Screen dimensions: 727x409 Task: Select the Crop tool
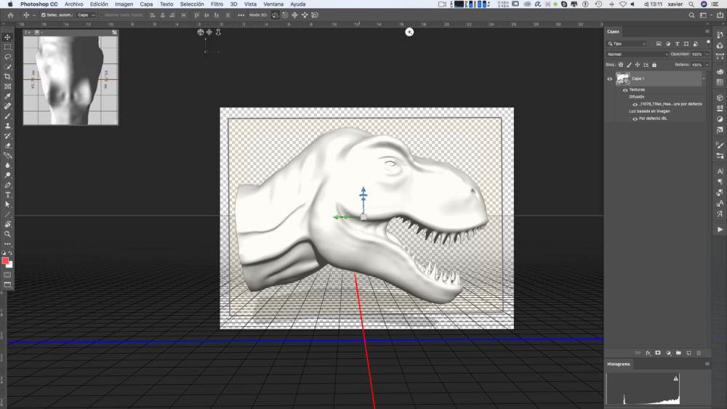pos(8,76)
